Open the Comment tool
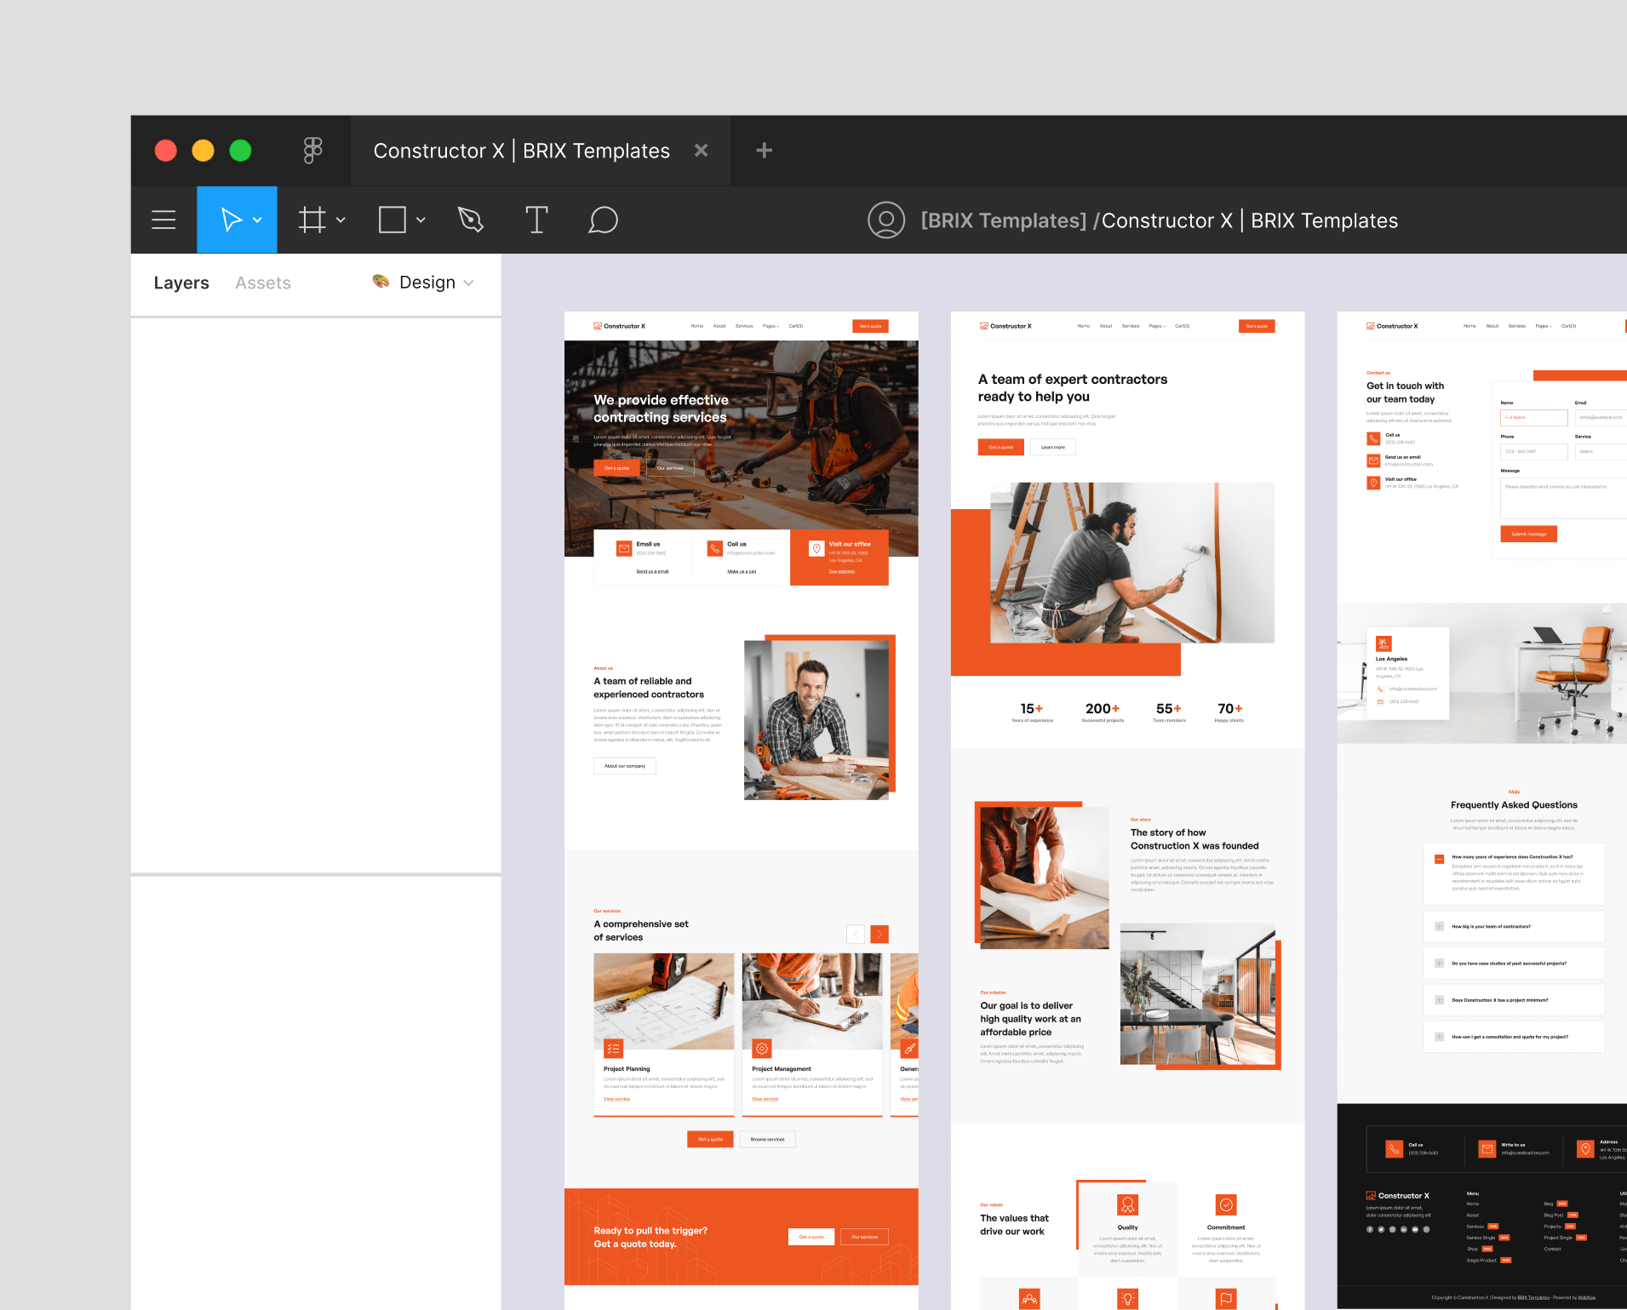The image size is (1627, 1310). pyautogui.click(x=603, y=220)
